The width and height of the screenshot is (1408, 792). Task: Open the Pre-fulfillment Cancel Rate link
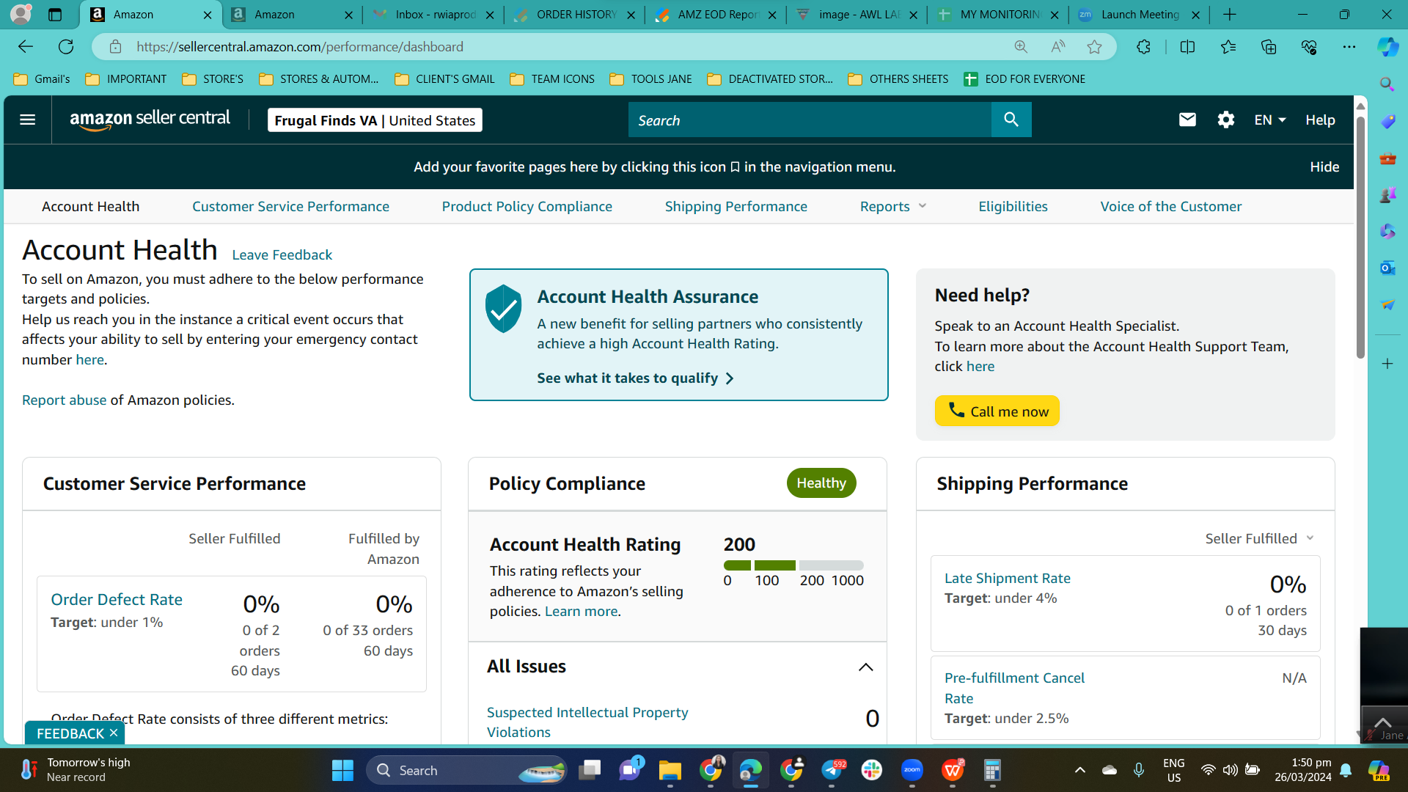[1014, 689]
